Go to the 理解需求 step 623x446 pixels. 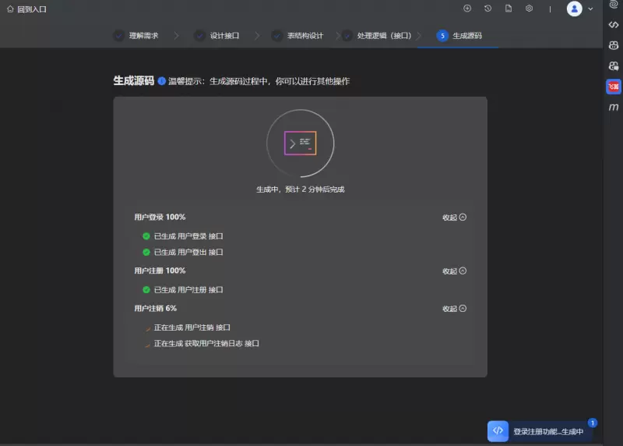point(136,36)
